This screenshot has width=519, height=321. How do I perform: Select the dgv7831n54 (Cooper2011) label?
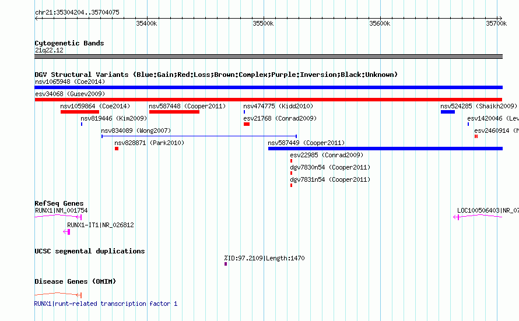330,179
